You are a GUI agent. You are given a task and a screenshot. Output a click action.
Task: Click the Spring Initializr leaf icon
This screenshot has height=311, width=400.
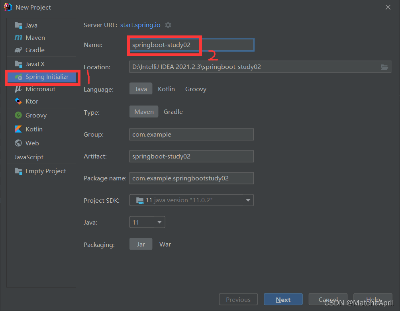[x=18, y=77]
